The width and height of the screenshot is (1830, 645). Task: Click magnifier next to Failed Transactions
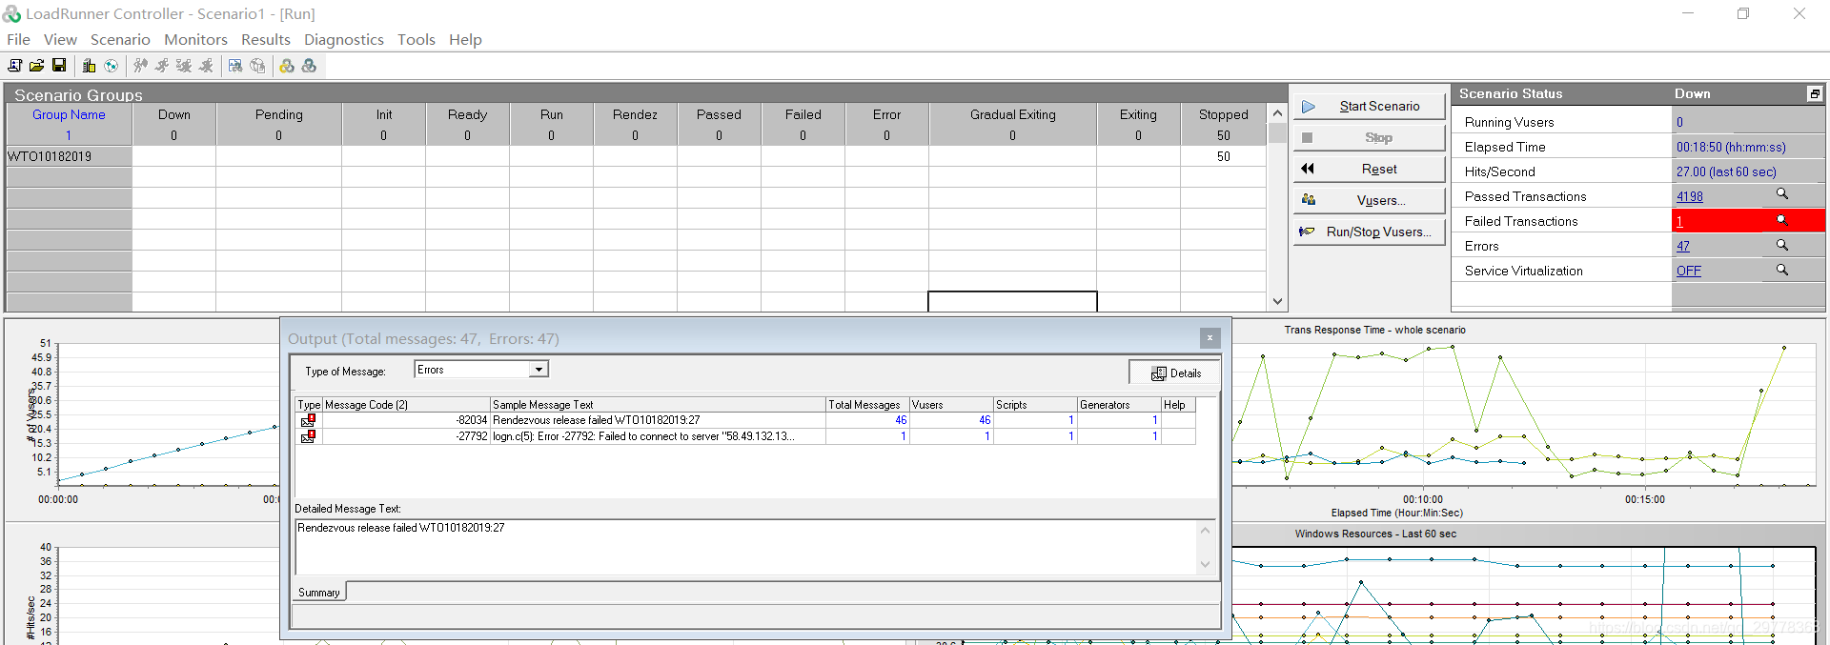click(x=1781, y=220)
